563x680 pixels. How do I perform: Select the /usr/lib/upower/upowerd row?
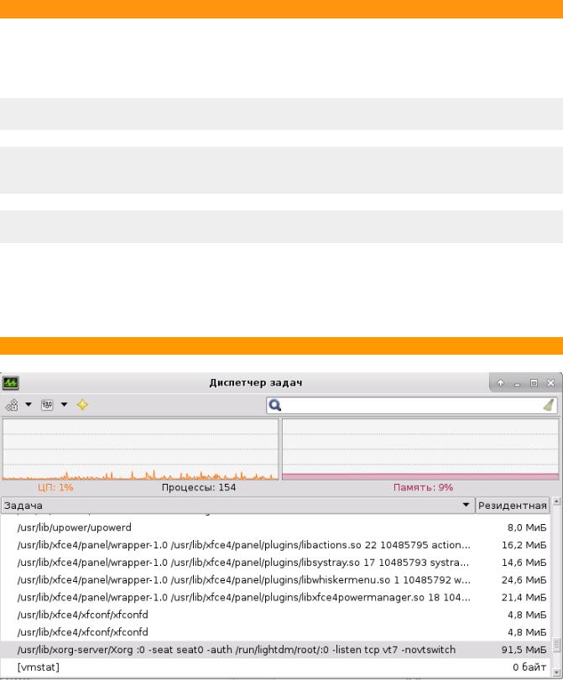(275, 527)
